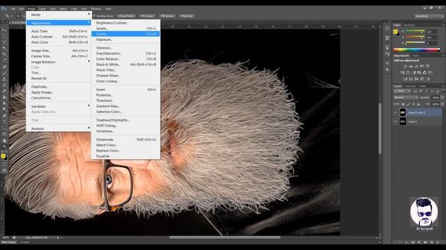Toggle lock image pixels in Layers panel
The height and width of the screenshot is (250, 446).
408,104
